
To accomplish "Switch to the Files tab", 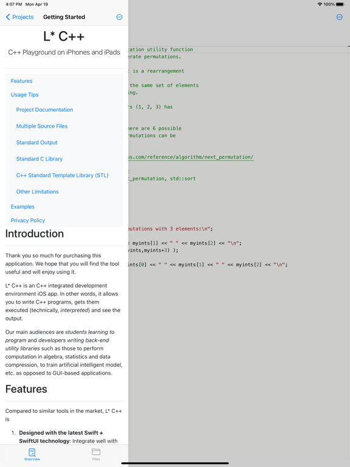I will point(96,454).
